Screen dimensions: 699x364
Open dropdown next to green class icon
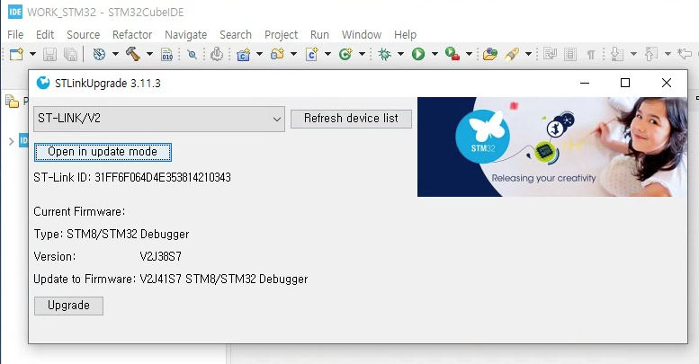(362, 54)
